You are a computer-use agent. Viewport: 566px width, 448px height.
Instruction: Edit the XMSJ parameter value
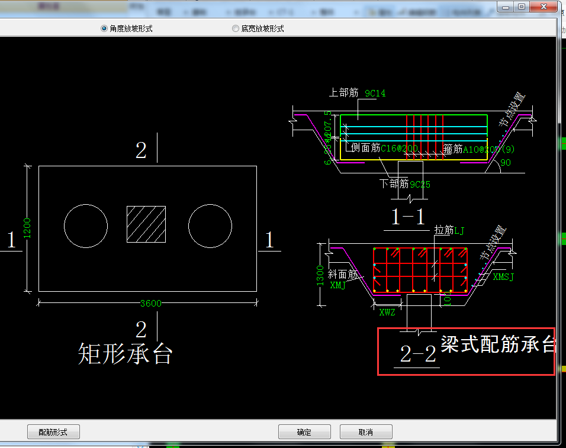tap(503, 277)
